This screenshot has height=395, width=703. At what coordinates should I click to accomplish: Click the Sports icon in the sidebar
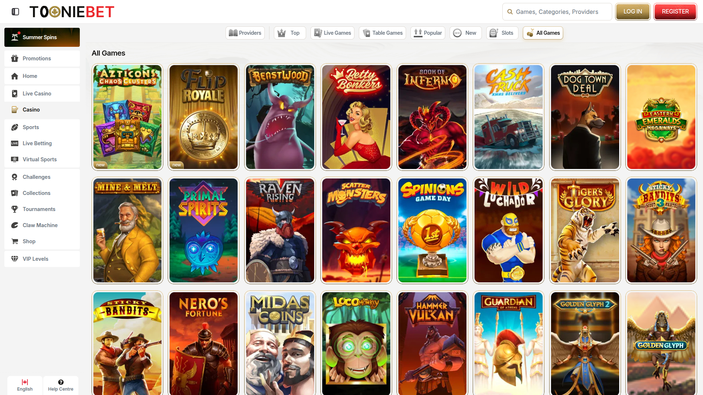15,127
